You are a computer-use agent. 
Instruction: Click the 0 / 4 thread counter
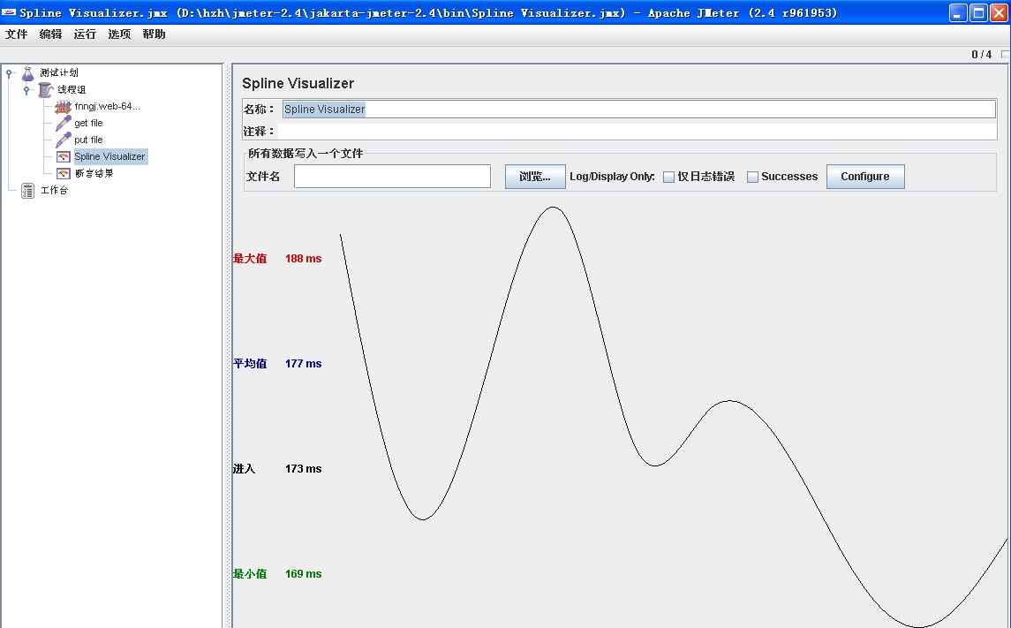click(x=981, y=55)
